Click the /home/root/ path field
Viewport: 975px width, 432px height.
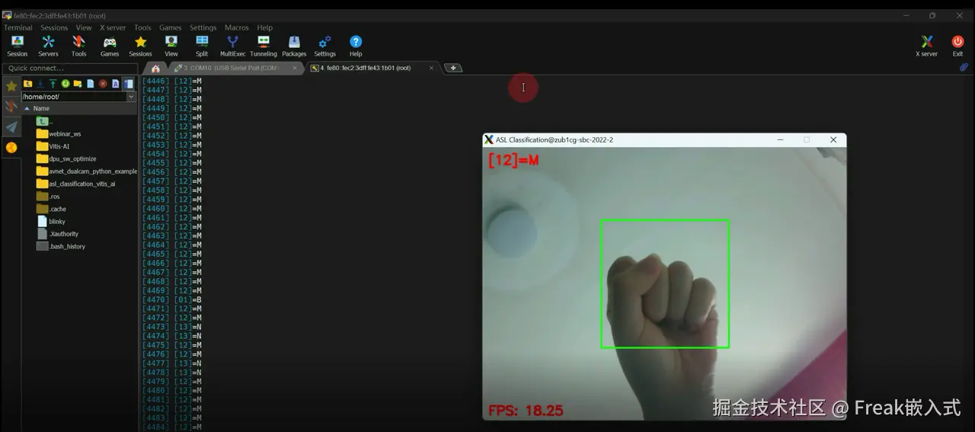74,97
